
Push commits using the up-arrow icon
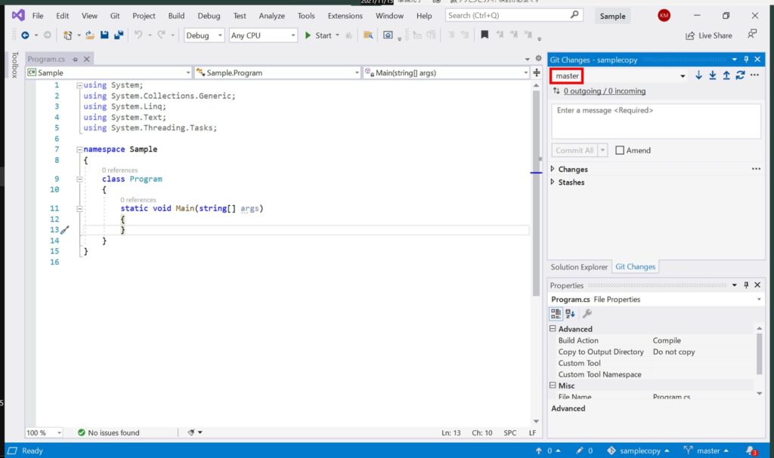pos(727,75)
